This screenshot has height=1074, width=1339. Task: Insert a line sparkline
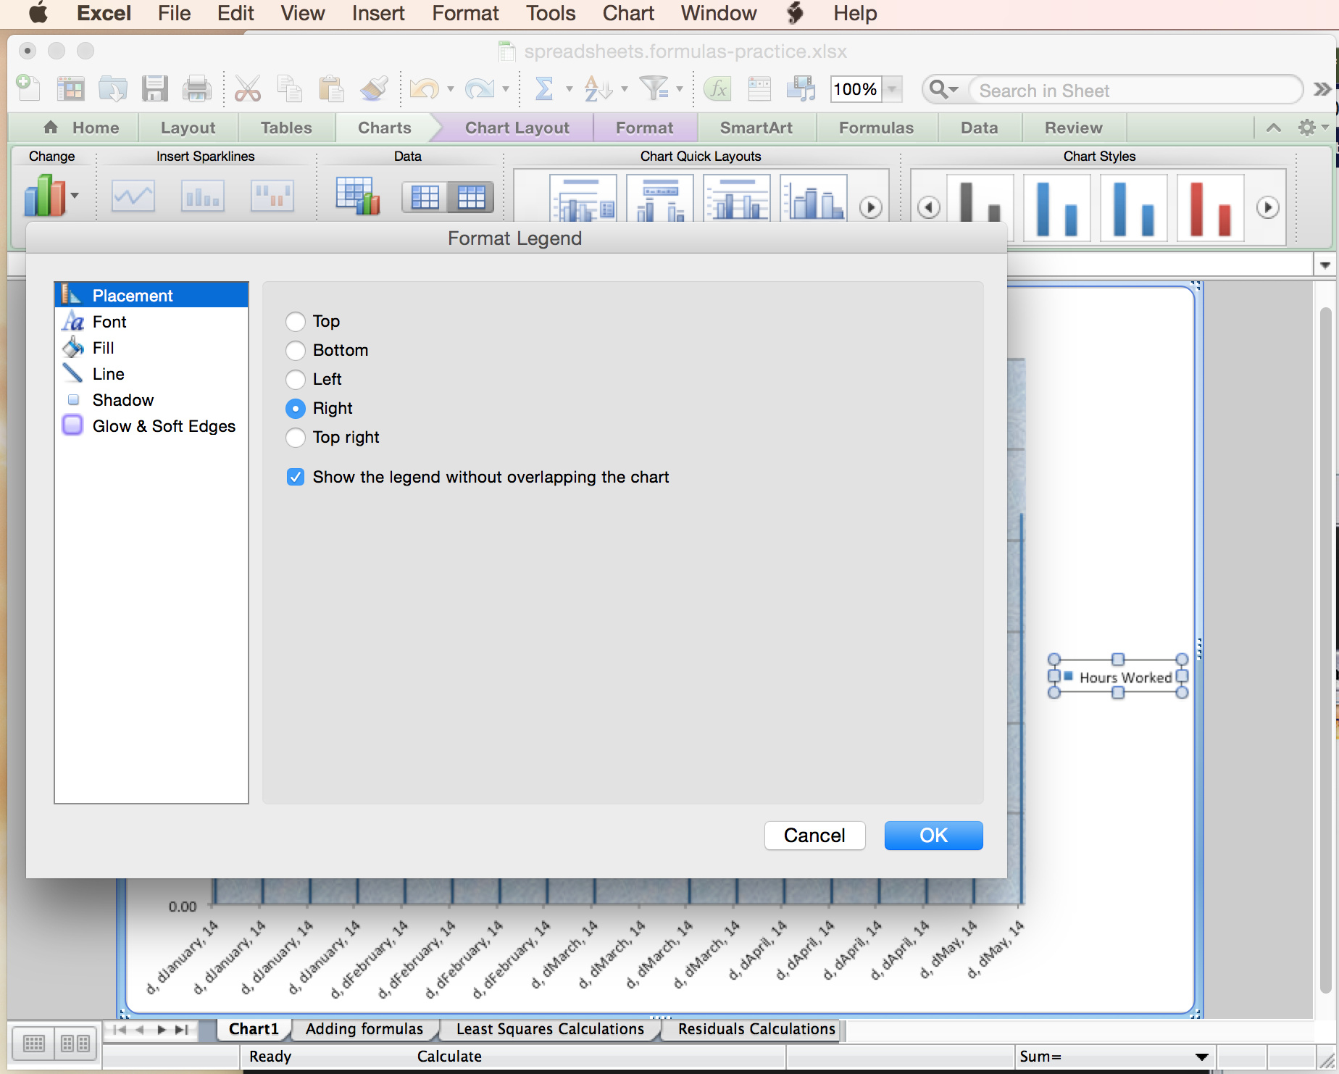[133, 195]
